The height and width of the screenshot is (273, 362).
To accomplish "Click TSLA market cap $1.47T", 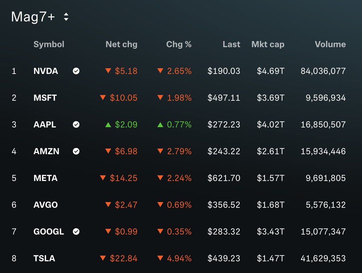I will click(270, 258).
